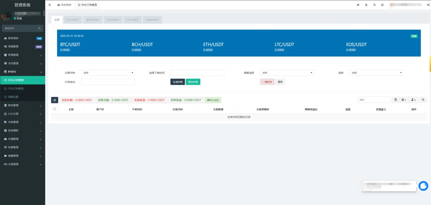This screenshot has width=431, height=205.
Task: Switch to the ETH/USDT tab
Action: (x=113, y=20)
